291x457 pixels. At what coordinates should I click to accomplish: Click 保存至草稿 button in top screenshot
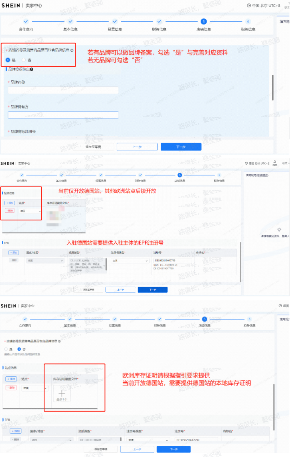(x=93, y=147)
